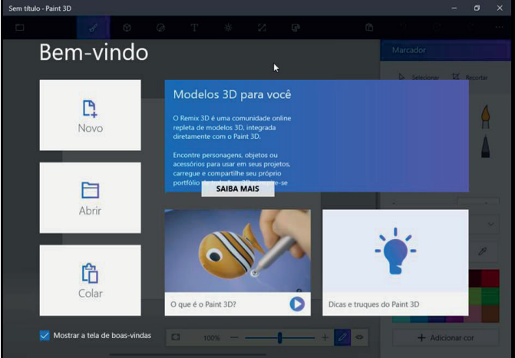This screenshot has width=515, height=358.
Task: Open a file with the Abrir tile
Action: point(90,198)
